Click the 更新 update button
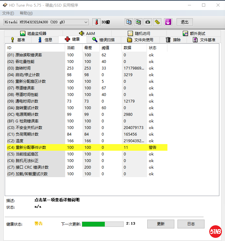 tap(160, 224)
